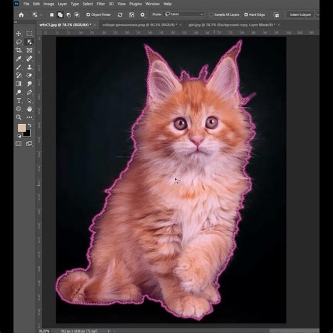The height and width of the screenshot is (333, 333).
Task: Toggle the Hard Edge checkbox
Action: pos(246,15)
